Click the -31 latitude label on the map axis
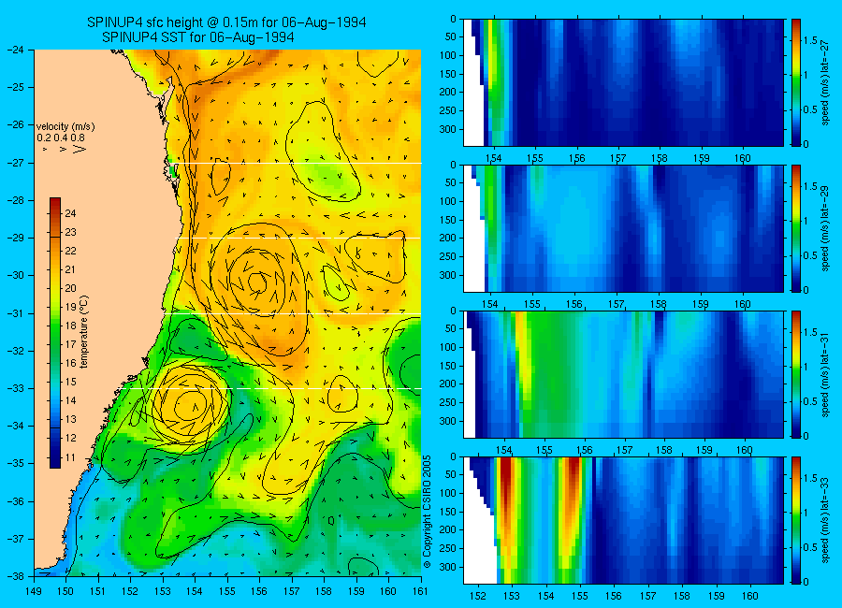Viewport: 842px width, 608px height. [x=16, y=313]
